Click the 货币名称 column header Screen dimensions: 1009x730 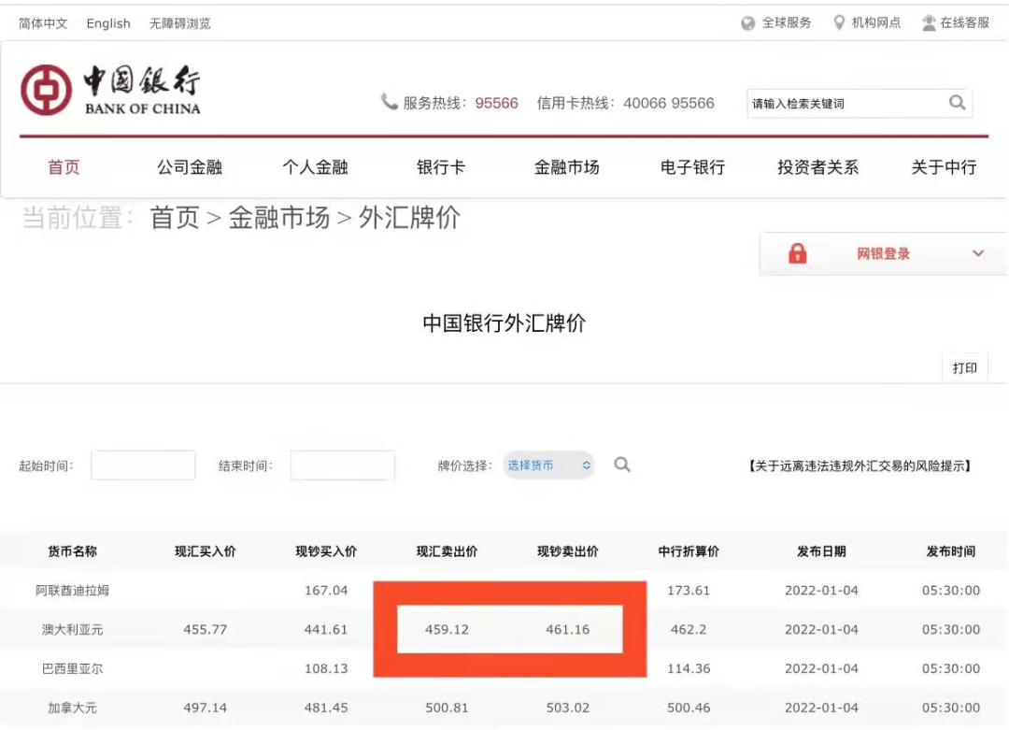pos(72,551)
